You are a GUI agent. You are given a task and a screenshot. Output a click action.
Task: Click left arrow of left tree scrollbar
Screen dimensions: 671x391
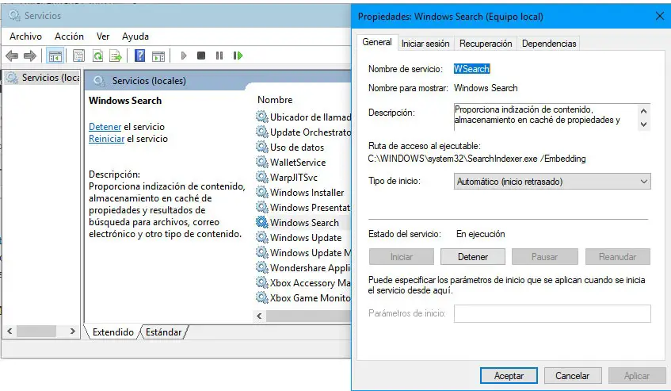pyautogui.click(x=10, y=331)
